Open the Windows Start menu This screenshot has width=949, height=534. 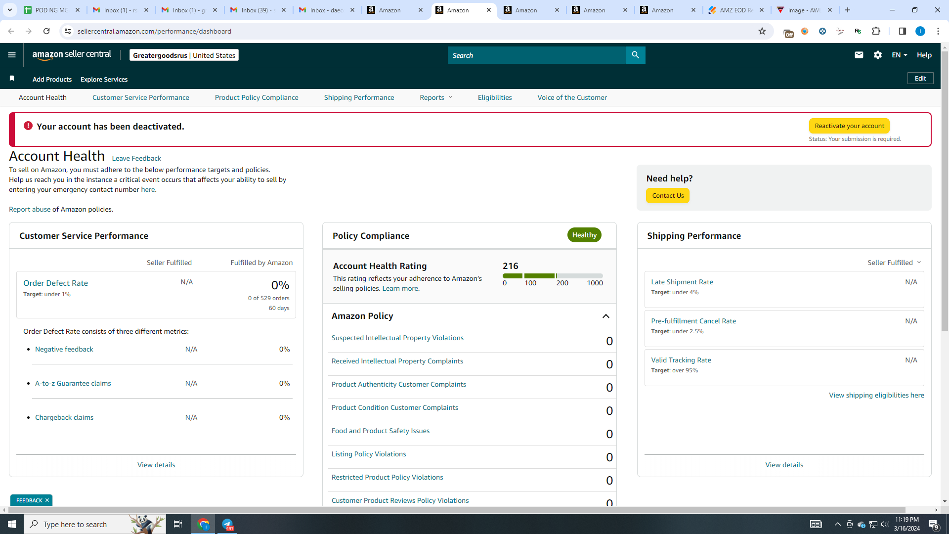(12, 524)
